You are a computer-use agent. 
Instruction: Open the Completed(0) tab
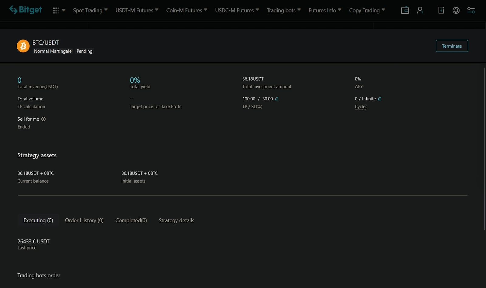click(x=131, y=220)
